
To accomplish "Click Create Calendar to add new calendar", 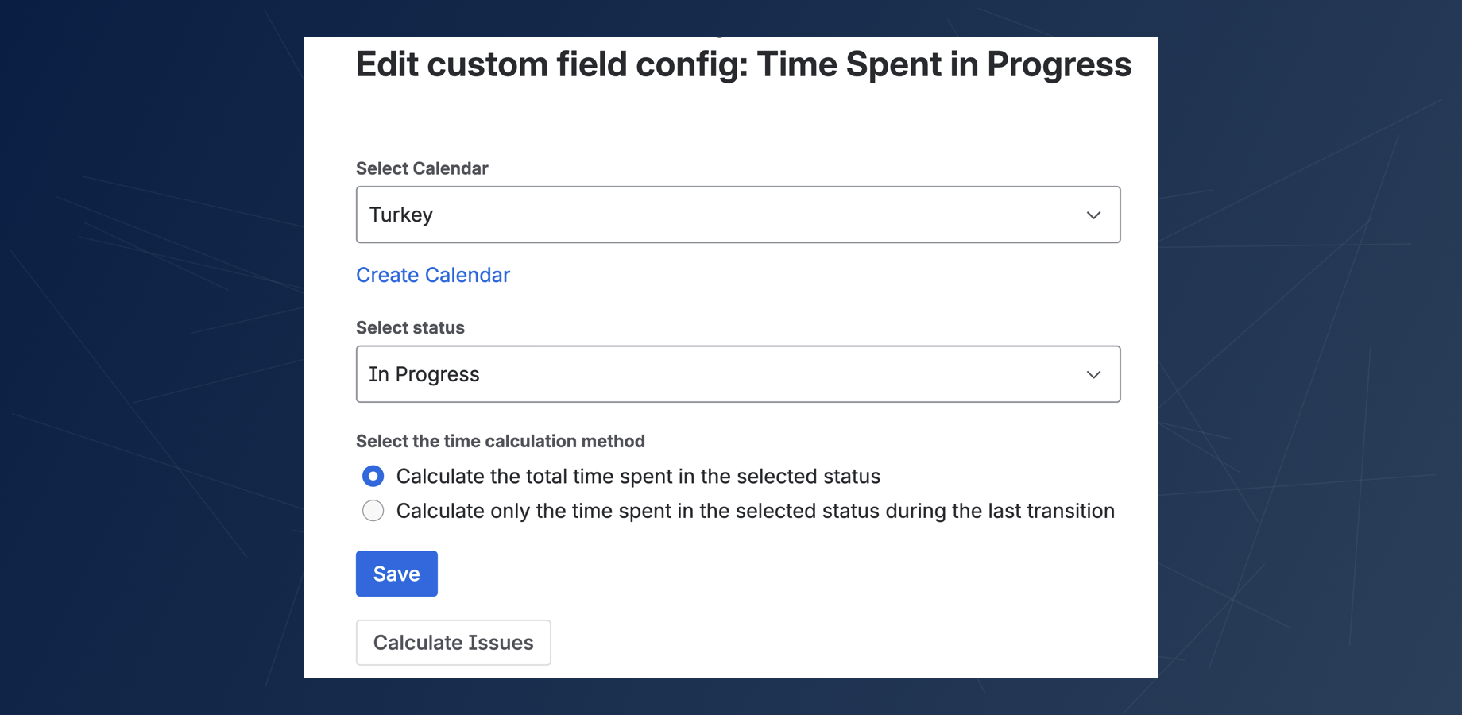I will pos(432,275).
